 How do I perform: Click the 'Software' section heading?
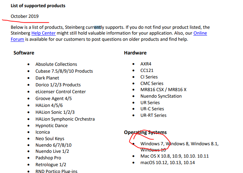tap(24, 53)
